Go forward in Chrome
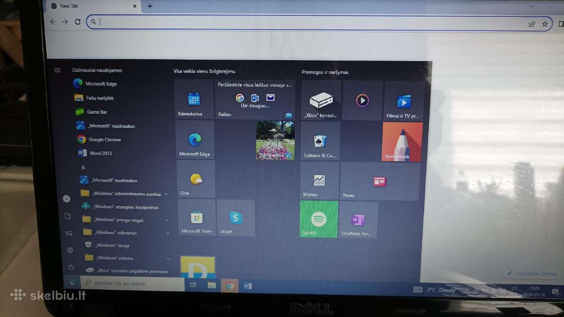Viewport: 564px width, 317px height. [65, 22]
